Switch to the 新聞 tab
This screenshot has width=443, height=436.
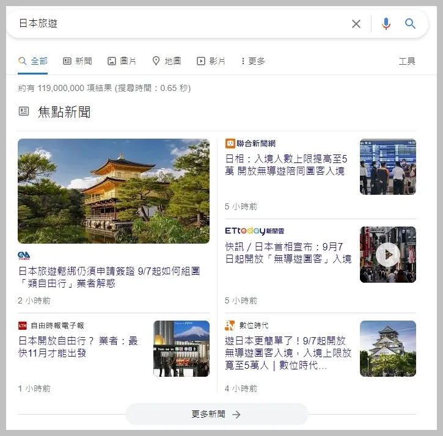click(78, 61)
